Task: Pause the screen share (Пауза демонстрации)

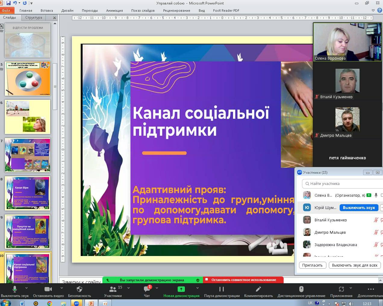Action: pos(222,289)
